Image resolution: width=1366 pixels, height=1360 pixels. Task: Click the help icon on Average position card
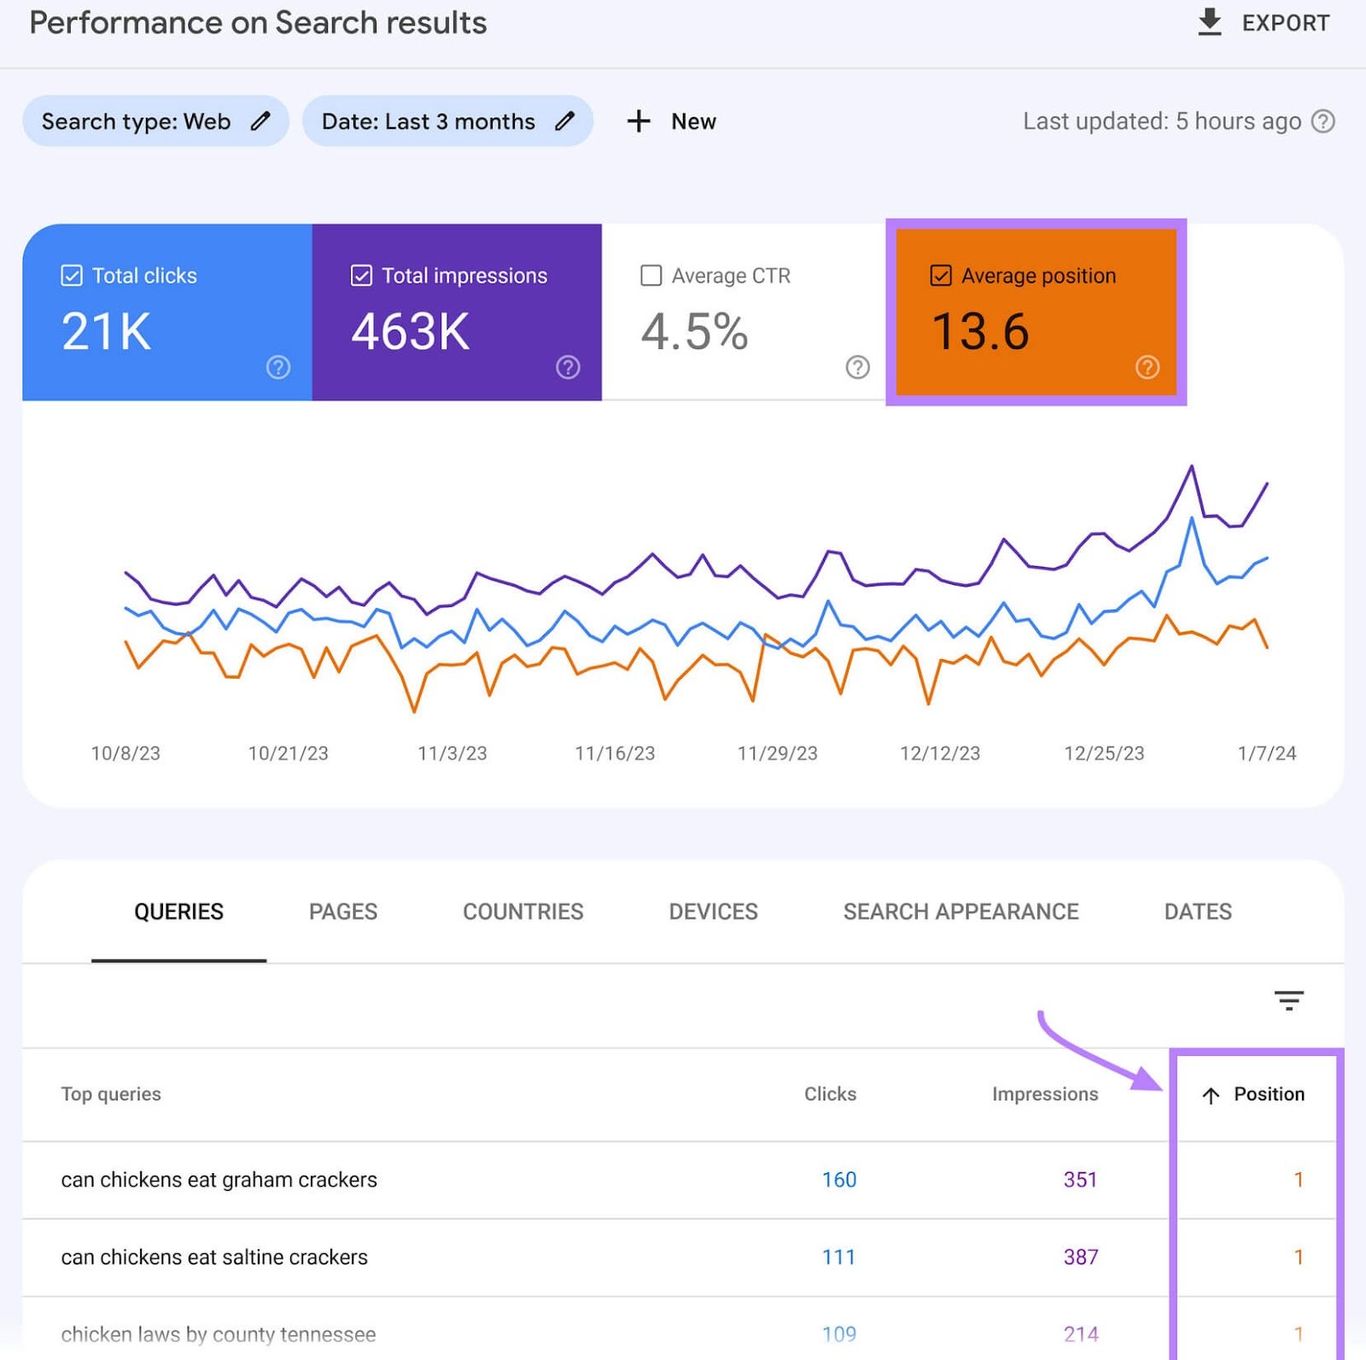pos(1147,368)
